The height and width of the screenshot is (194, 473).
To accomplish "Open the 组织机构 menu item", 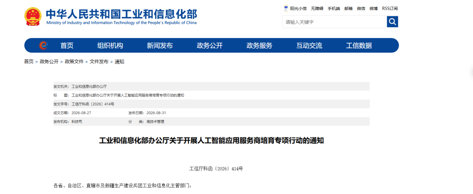I will point(110,46).
